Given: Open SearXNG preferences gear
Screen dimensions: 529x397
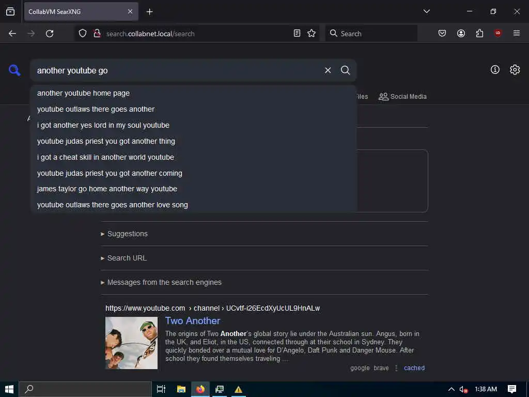Looking at the screenshot, I should (515, 70).
